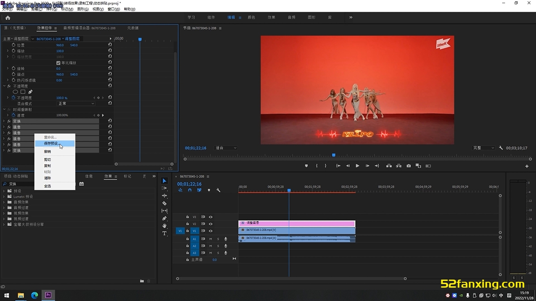Reset the 混合模式 parameter
Viewport: 536px width, 301px height.
(x=110, y=103)
